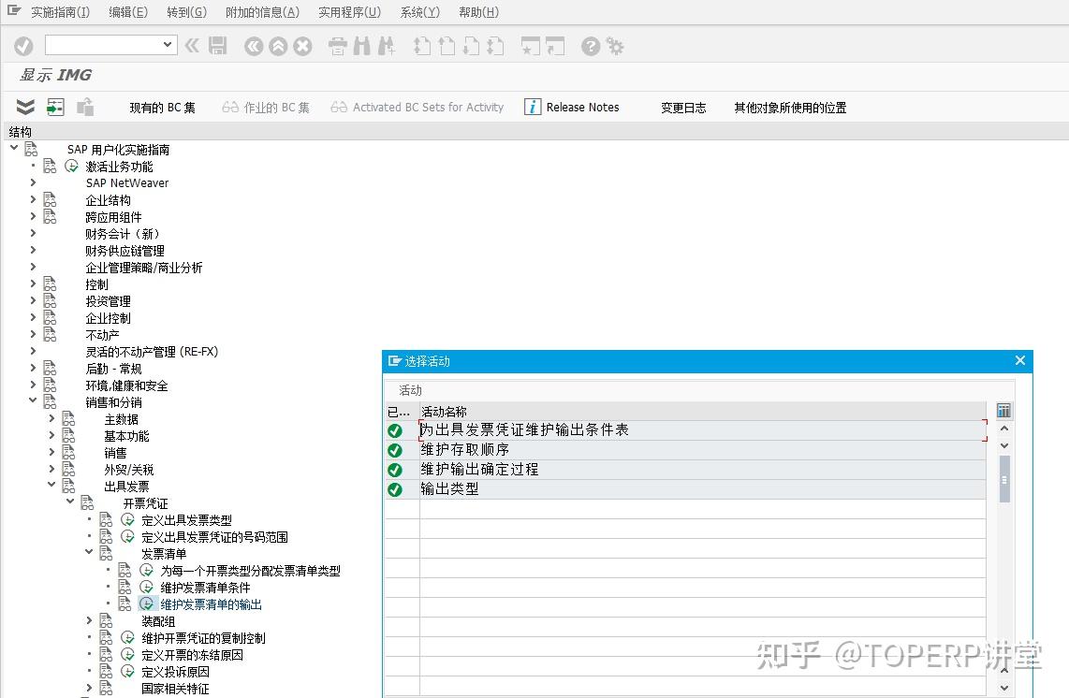Click the table layout icon in the dialog
This screenshot has width=1069, height=698.
(x=1003, y=410)
